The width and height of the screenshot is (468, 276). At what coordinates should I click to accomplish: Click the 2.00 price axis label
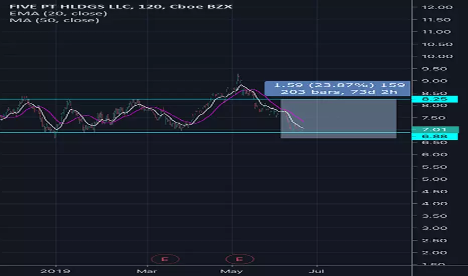(x=434, y=253)
